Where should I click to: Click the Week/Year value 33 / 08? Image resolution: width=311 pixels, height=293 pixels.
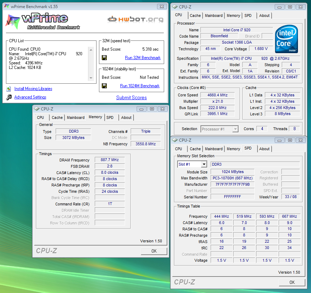tap(291, 197)
